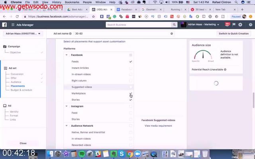The image size is (255, 159).
Task: Open Skype from the dock
Action: tap(122, 154)
